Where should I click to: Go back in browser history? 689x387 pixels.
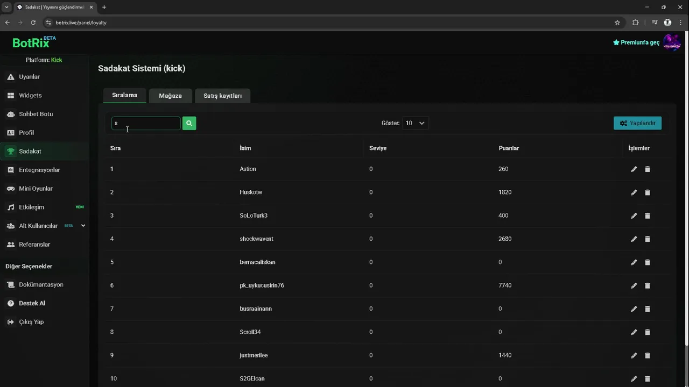click(x=7, y=23)
